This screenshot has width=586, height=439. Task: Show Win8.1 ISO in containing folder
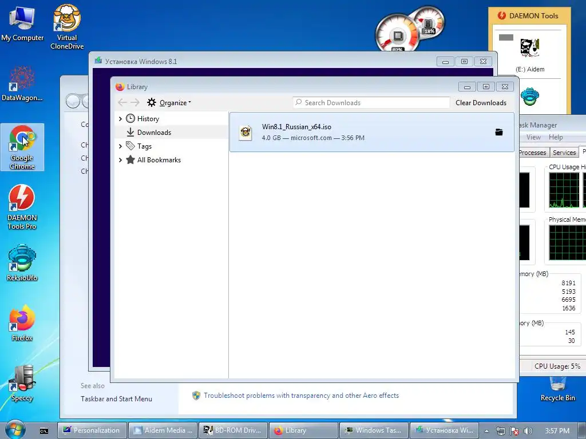click(x=499, y=132)
